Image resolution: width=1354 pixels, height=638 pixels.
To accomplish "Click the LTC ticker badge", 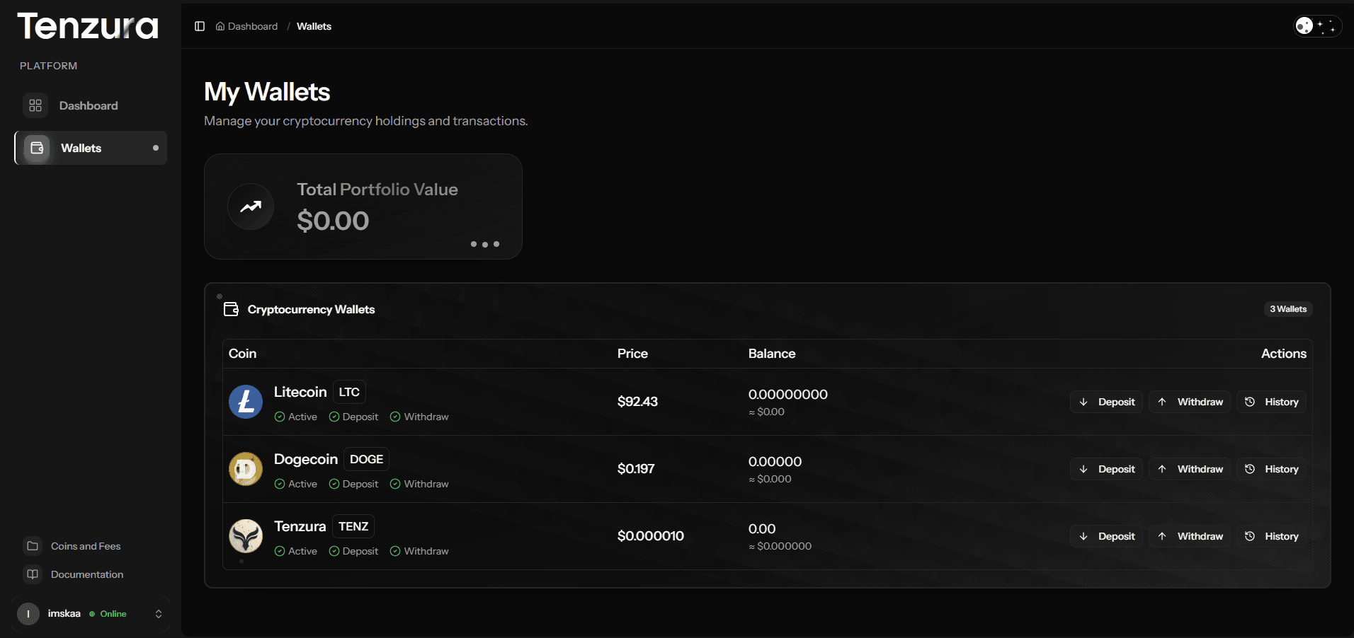I will point(349,392).
